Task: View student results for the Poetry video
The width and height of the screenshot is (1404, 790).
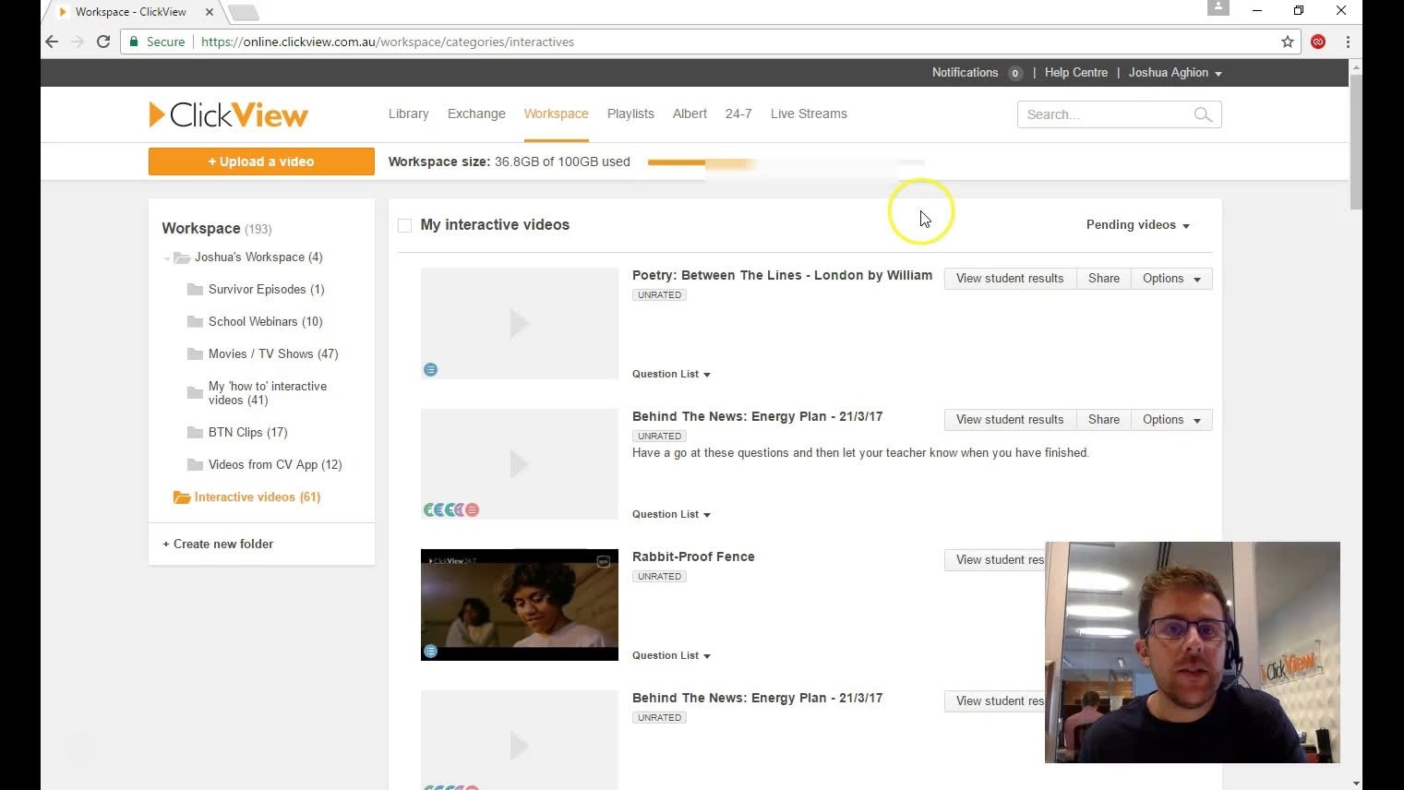Action: pyautogui.click(x=1010, y=279)
